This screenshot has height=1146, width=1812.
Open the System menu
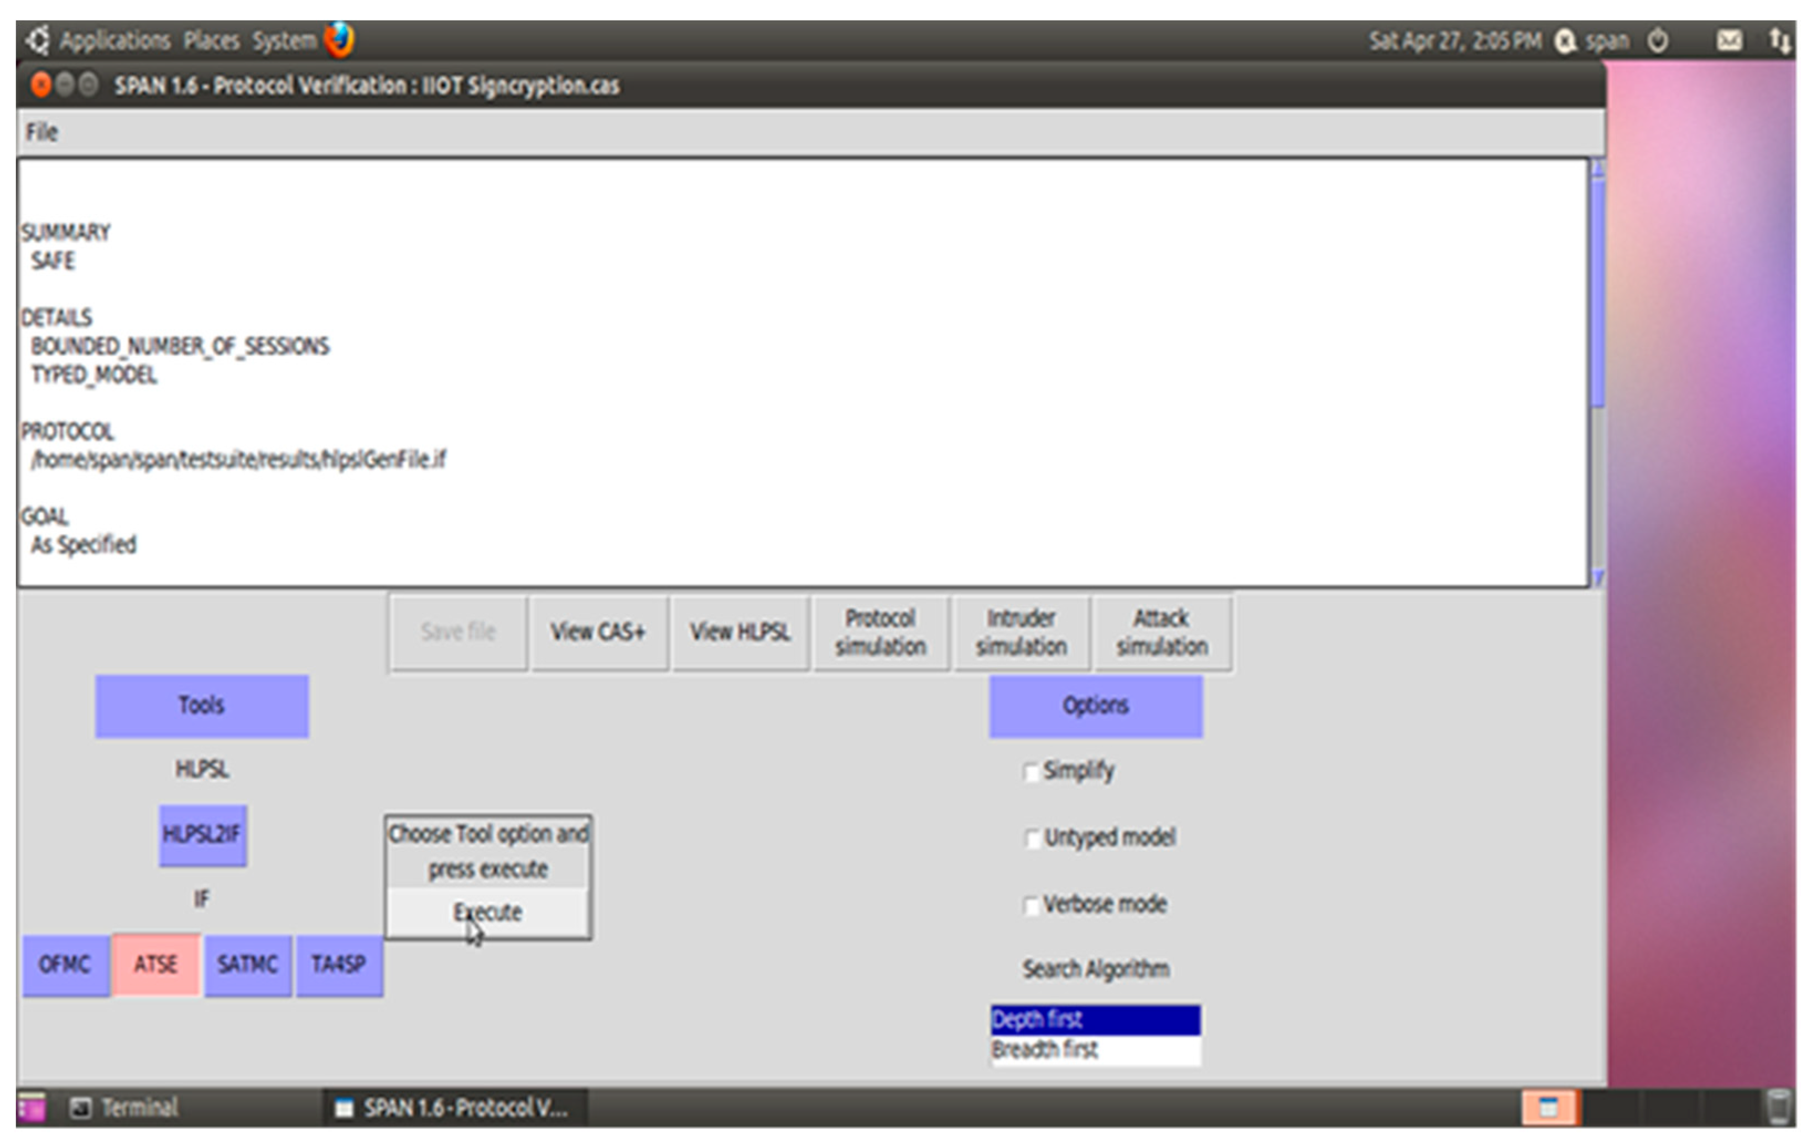pyautogui.click(x=284, y=40)
